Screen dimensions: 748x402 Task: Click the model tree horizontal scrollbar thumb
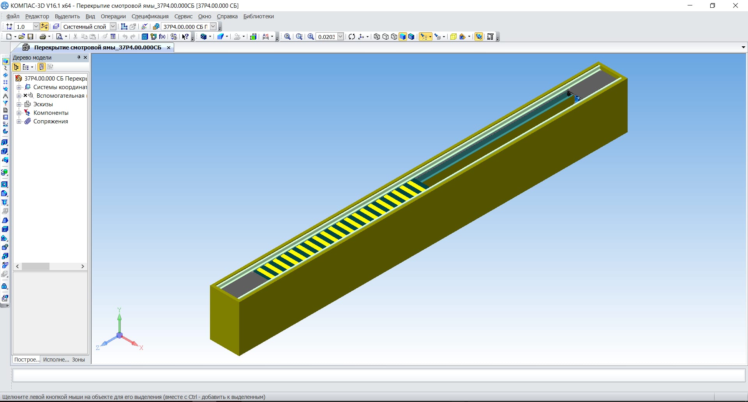[35, 267]
